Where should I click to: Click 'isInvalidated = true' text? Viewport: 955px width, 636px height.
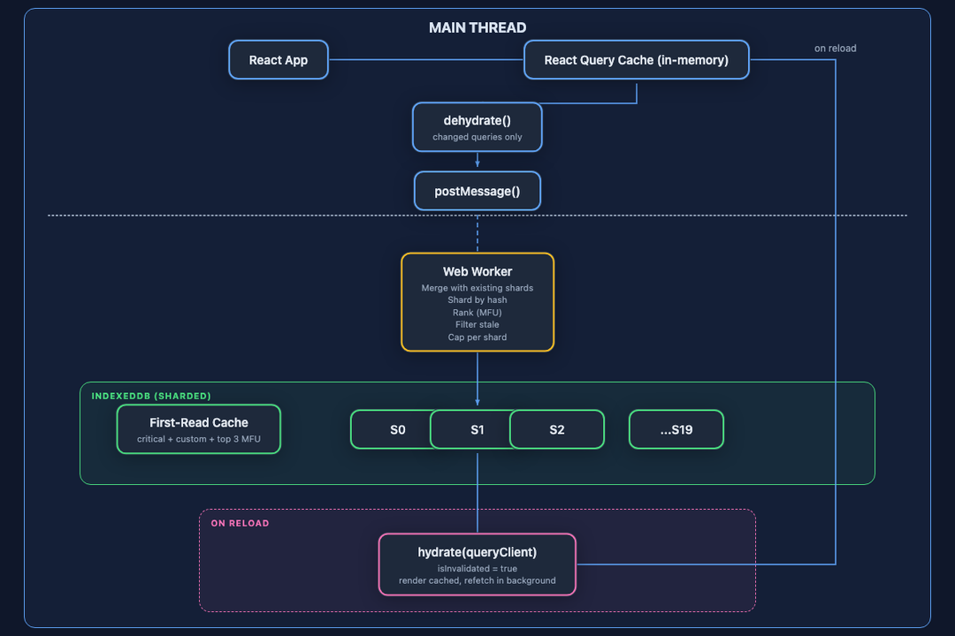[477, 569]
